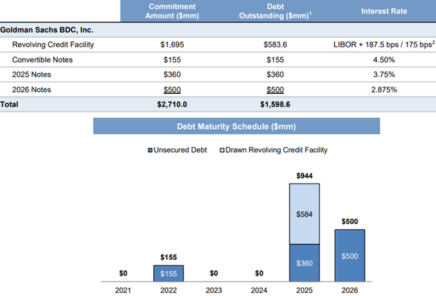Select the Interest Rate column header

384,11
